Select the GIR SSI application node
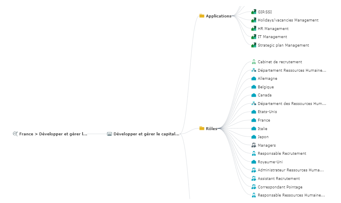 265,12
